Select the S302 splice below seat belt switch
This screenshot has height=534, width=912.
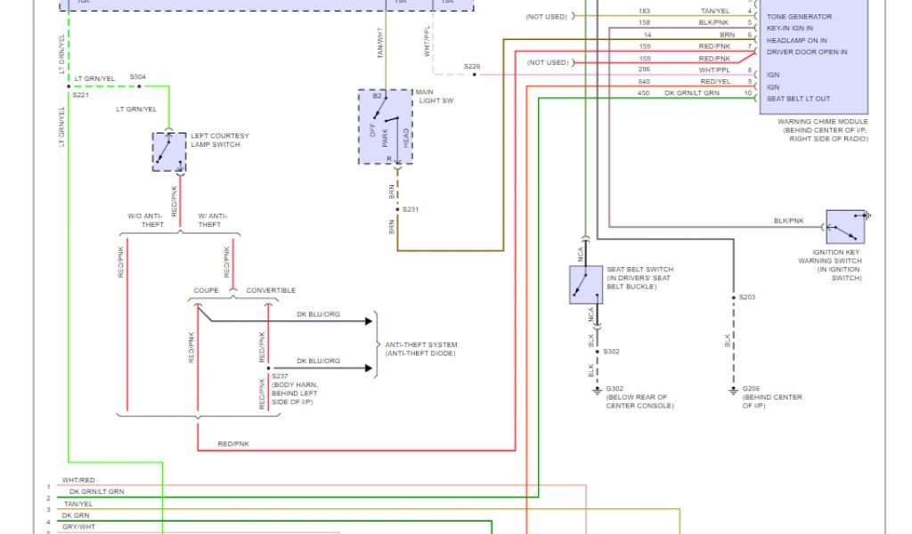(597, 352)
